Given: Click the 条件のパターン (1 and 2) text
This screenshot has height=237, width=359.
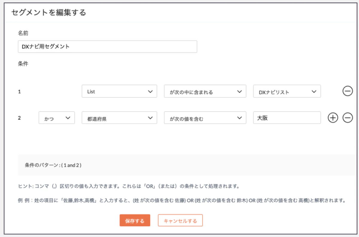Looking at the screenshot, I should click(x=53, y=165).
